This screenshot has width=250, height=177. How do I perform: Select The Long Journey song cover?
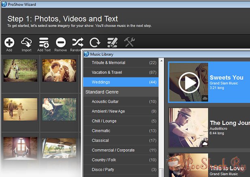[x=189, y=128]
